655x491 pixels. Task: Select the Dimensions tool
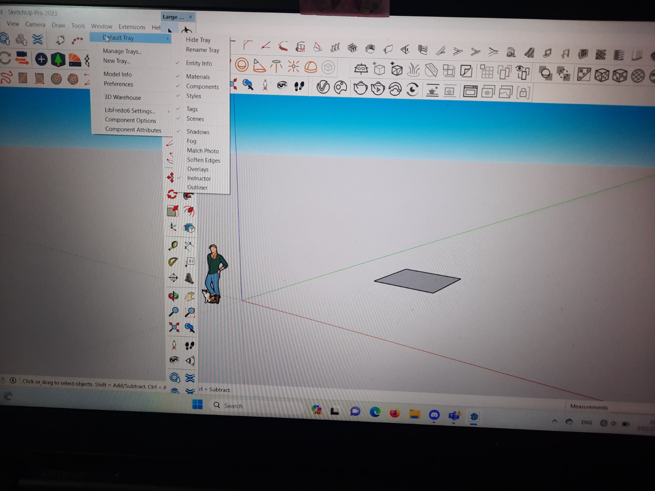click(x=189, y=246)
